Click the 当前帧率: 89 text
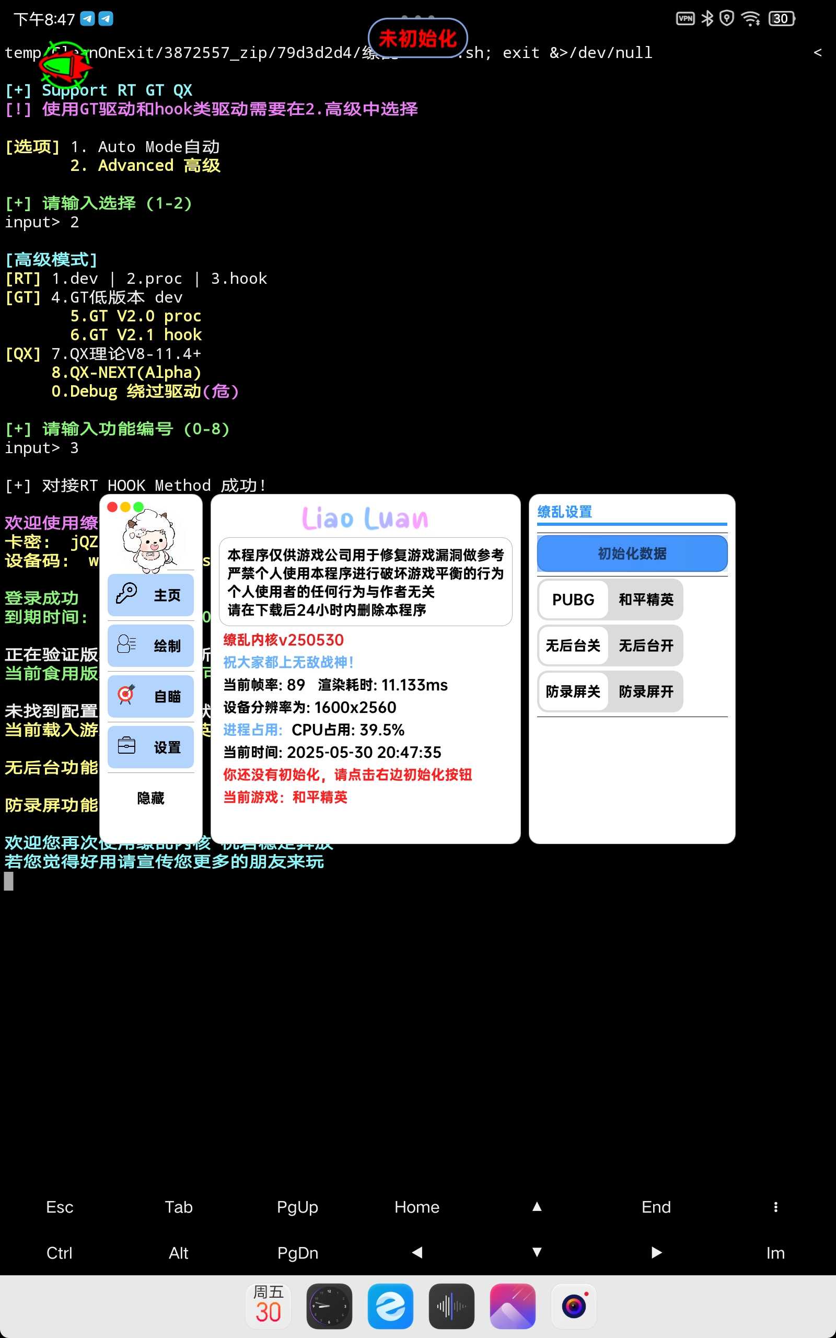 pos(264,685)
